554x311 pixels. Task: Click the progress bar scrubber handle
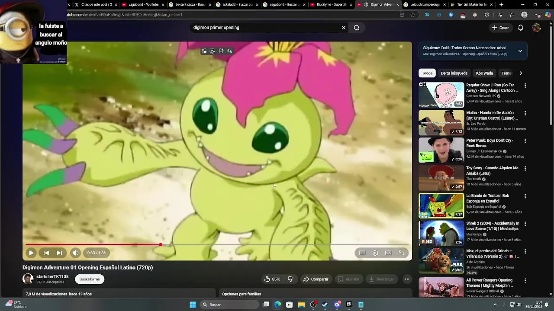pyautogui.click(x=161, y=245)
